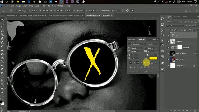The image size is (199, 112).
Task: Hide the Background layer
Action: click(x=168, y=66)
